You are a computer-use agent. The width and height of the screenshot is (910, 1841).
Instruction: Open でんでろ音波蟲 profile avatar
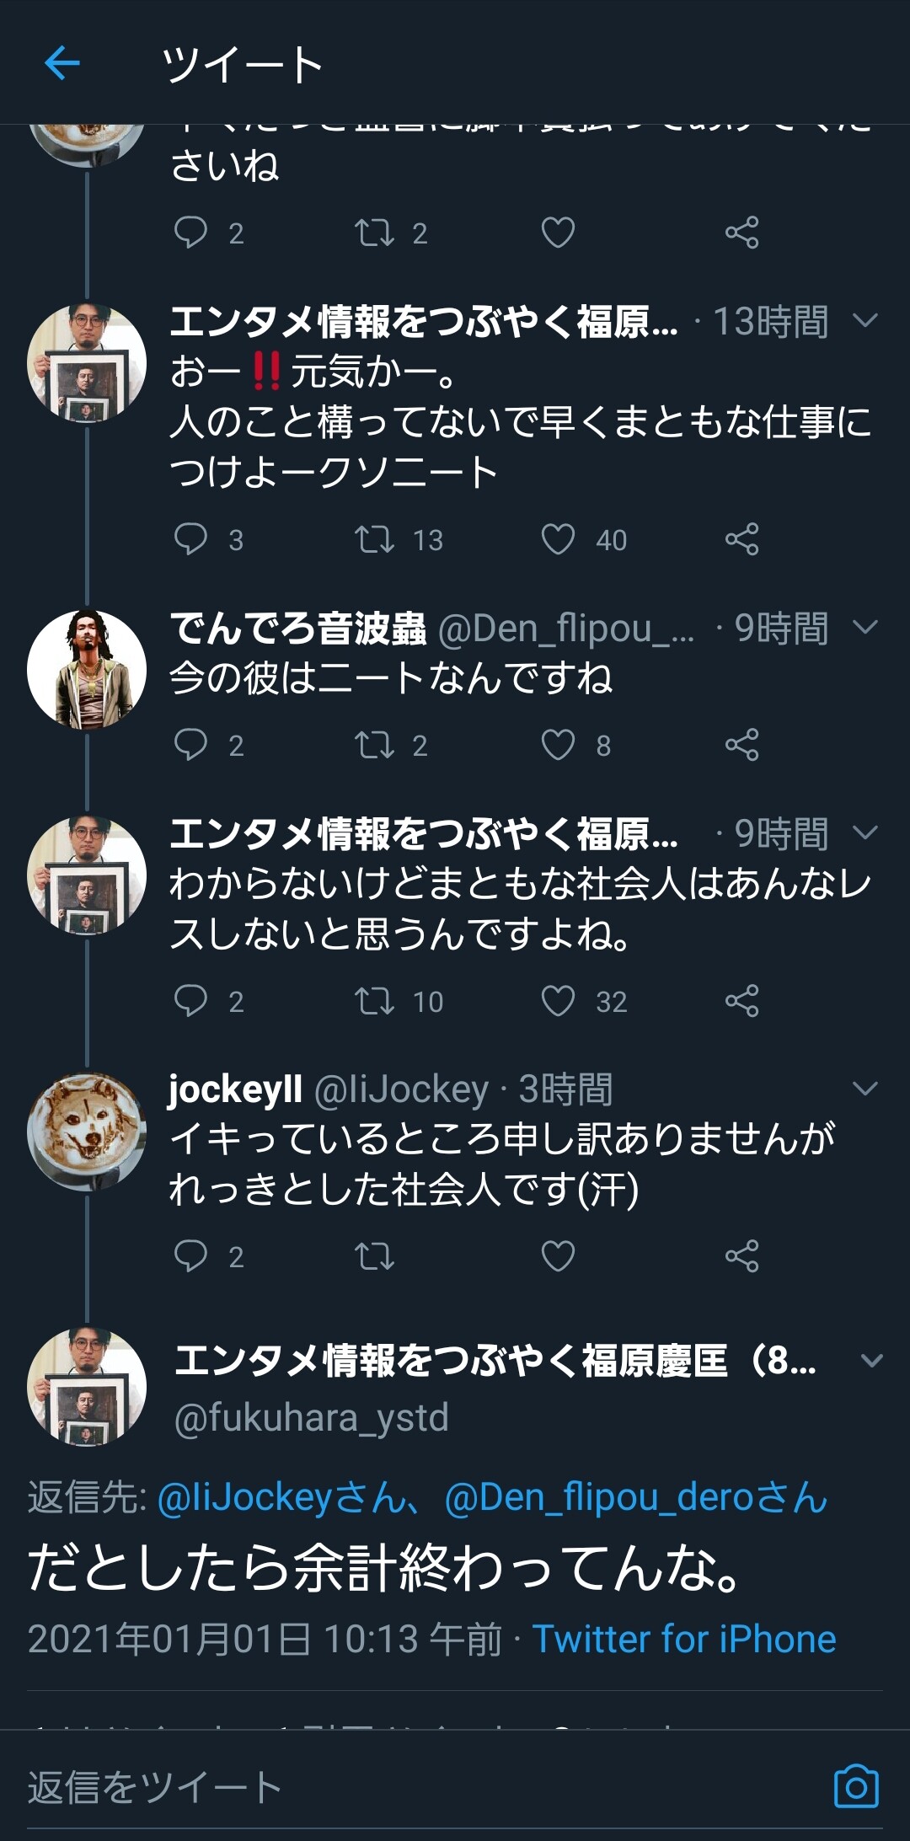[87, 670]
